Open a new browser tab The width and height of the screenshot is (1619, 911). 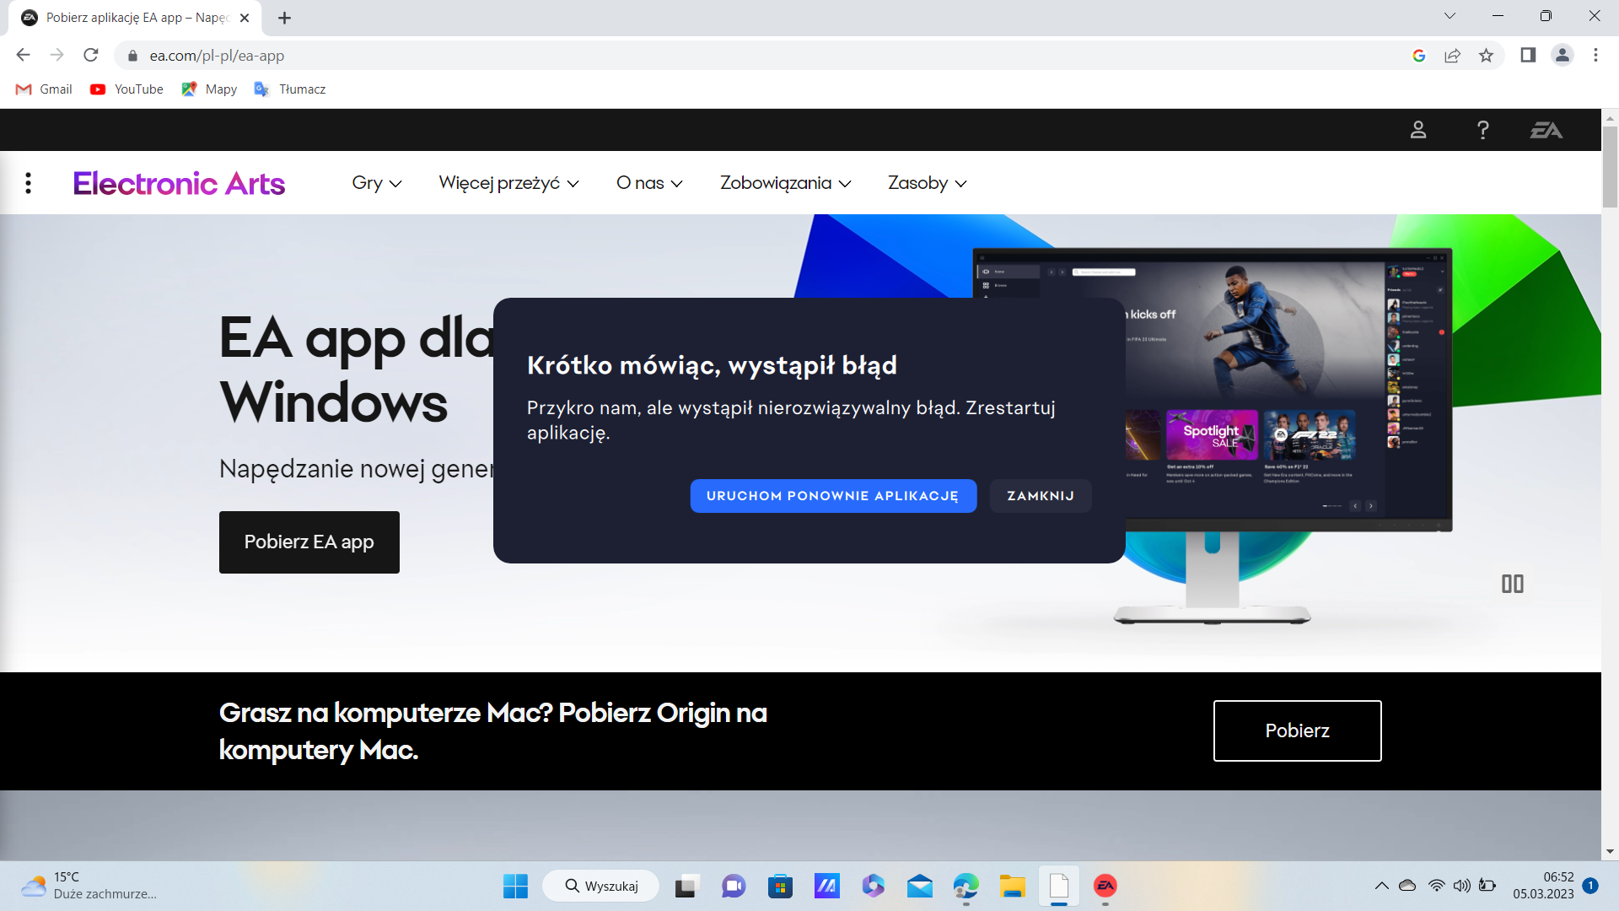[x=284, y=18]
